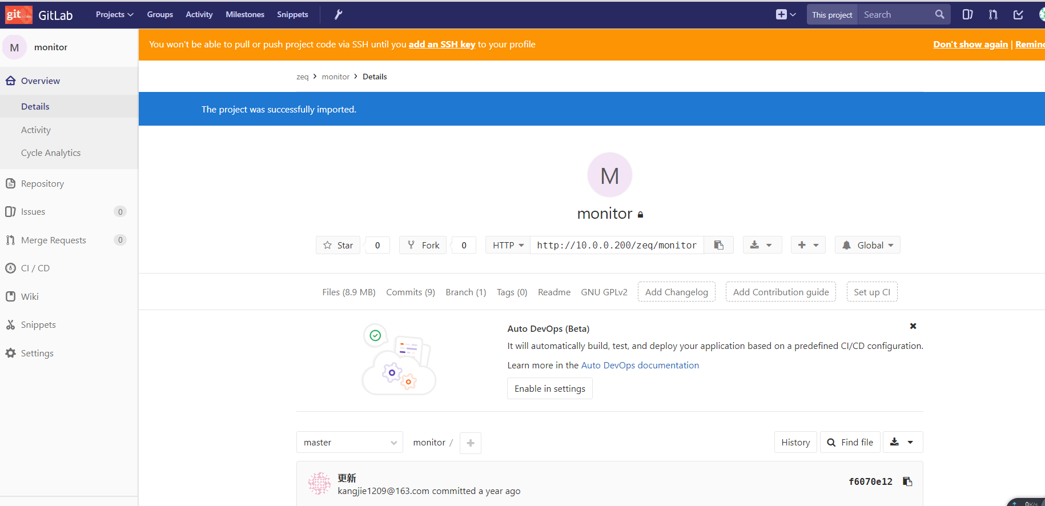
Task: Copy commit SHA f6070e12
Action: [x=907, y=481]
